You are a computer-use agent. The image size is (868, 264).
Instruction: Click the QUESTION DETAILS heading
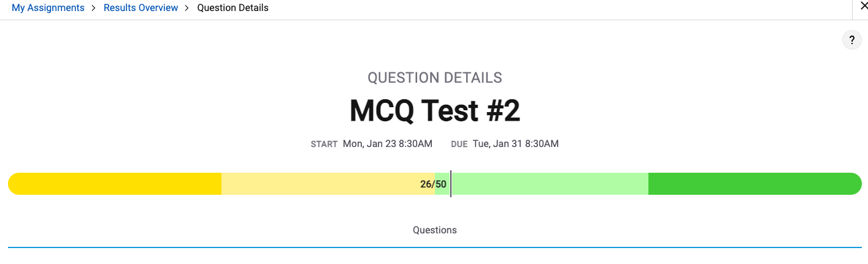(435, 78)
